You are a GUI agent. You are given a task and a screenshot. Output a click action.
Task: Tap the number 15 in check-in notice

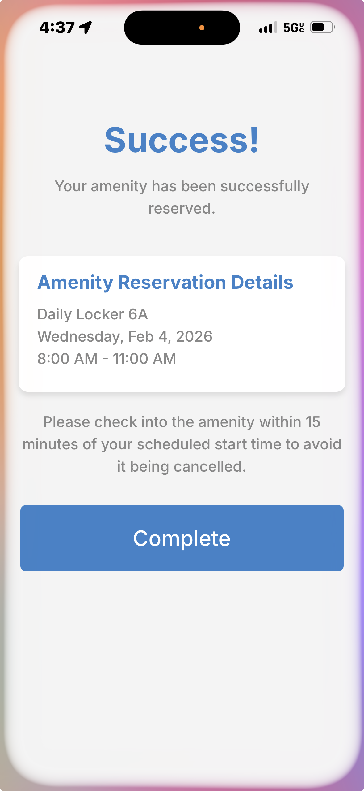313,422
